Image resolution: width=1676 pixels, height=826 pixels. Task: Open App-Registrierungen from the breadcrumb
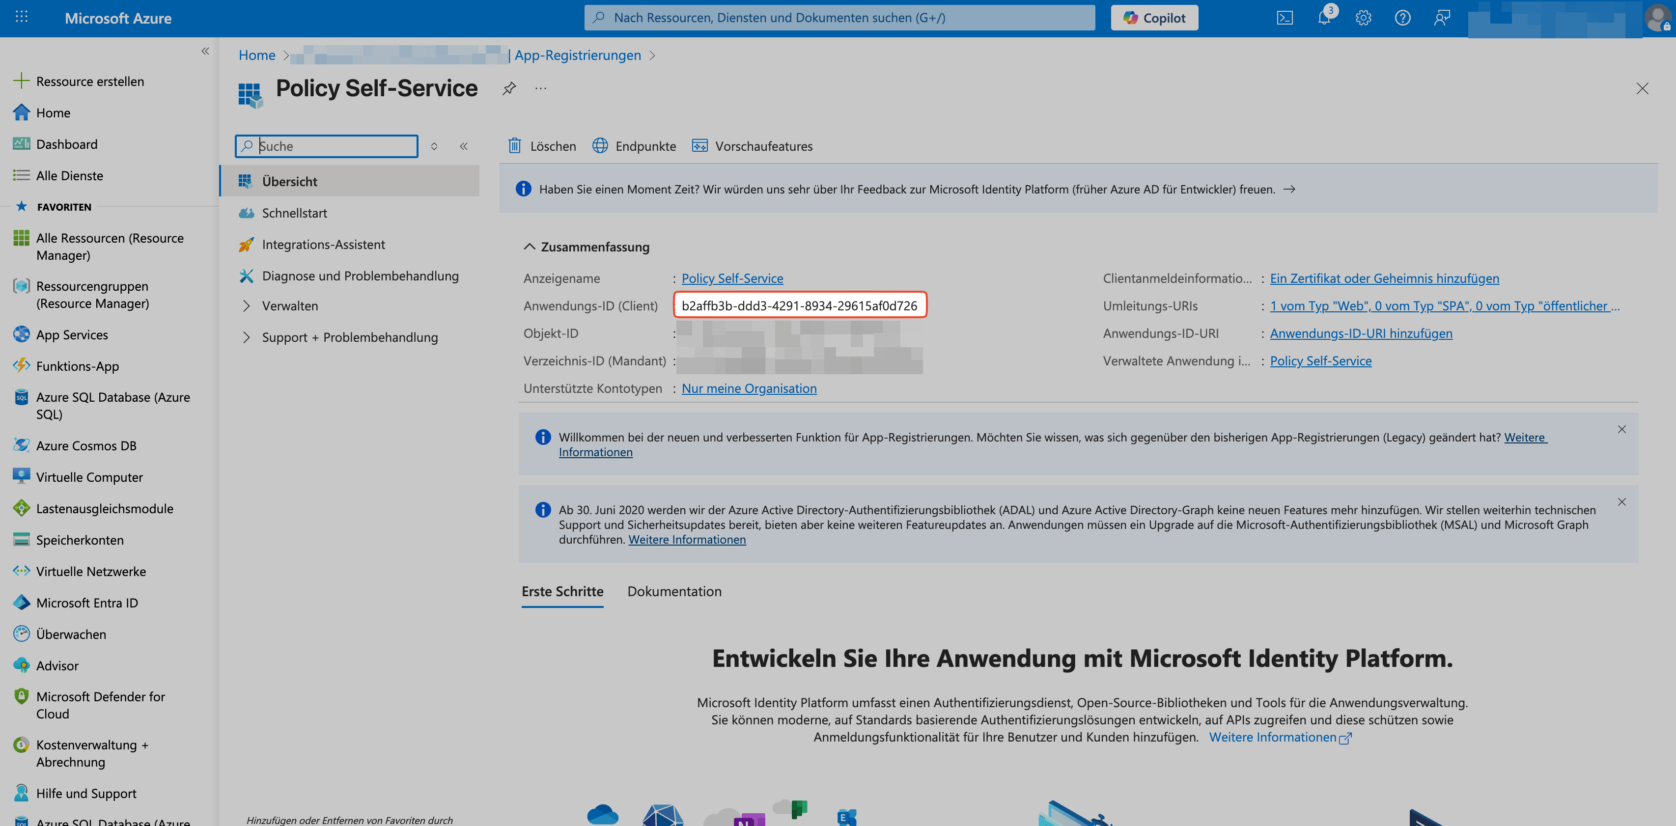pyautogui.click(x=577, y=55)
